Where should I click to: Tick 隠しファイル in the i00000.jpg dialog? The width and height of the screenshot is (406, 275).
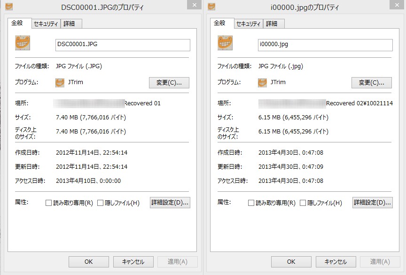(x=303, y=203)
